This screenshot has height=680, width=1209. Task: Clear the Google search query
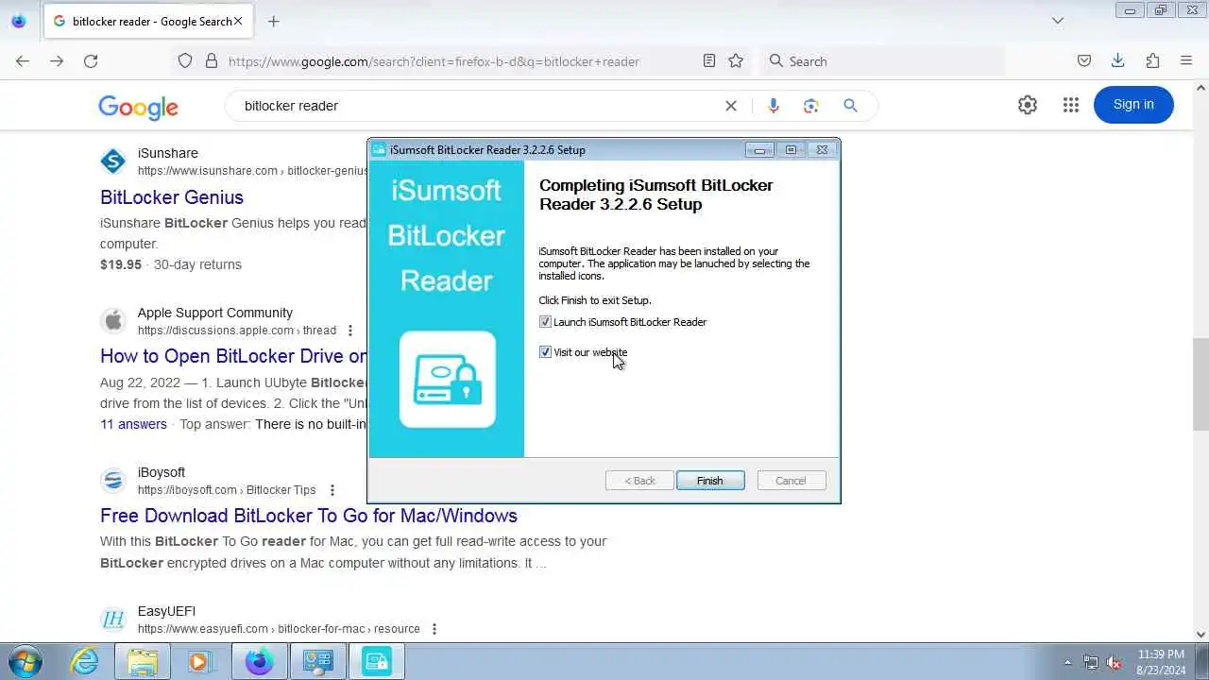pyautogui.click(x=731, y=106)
